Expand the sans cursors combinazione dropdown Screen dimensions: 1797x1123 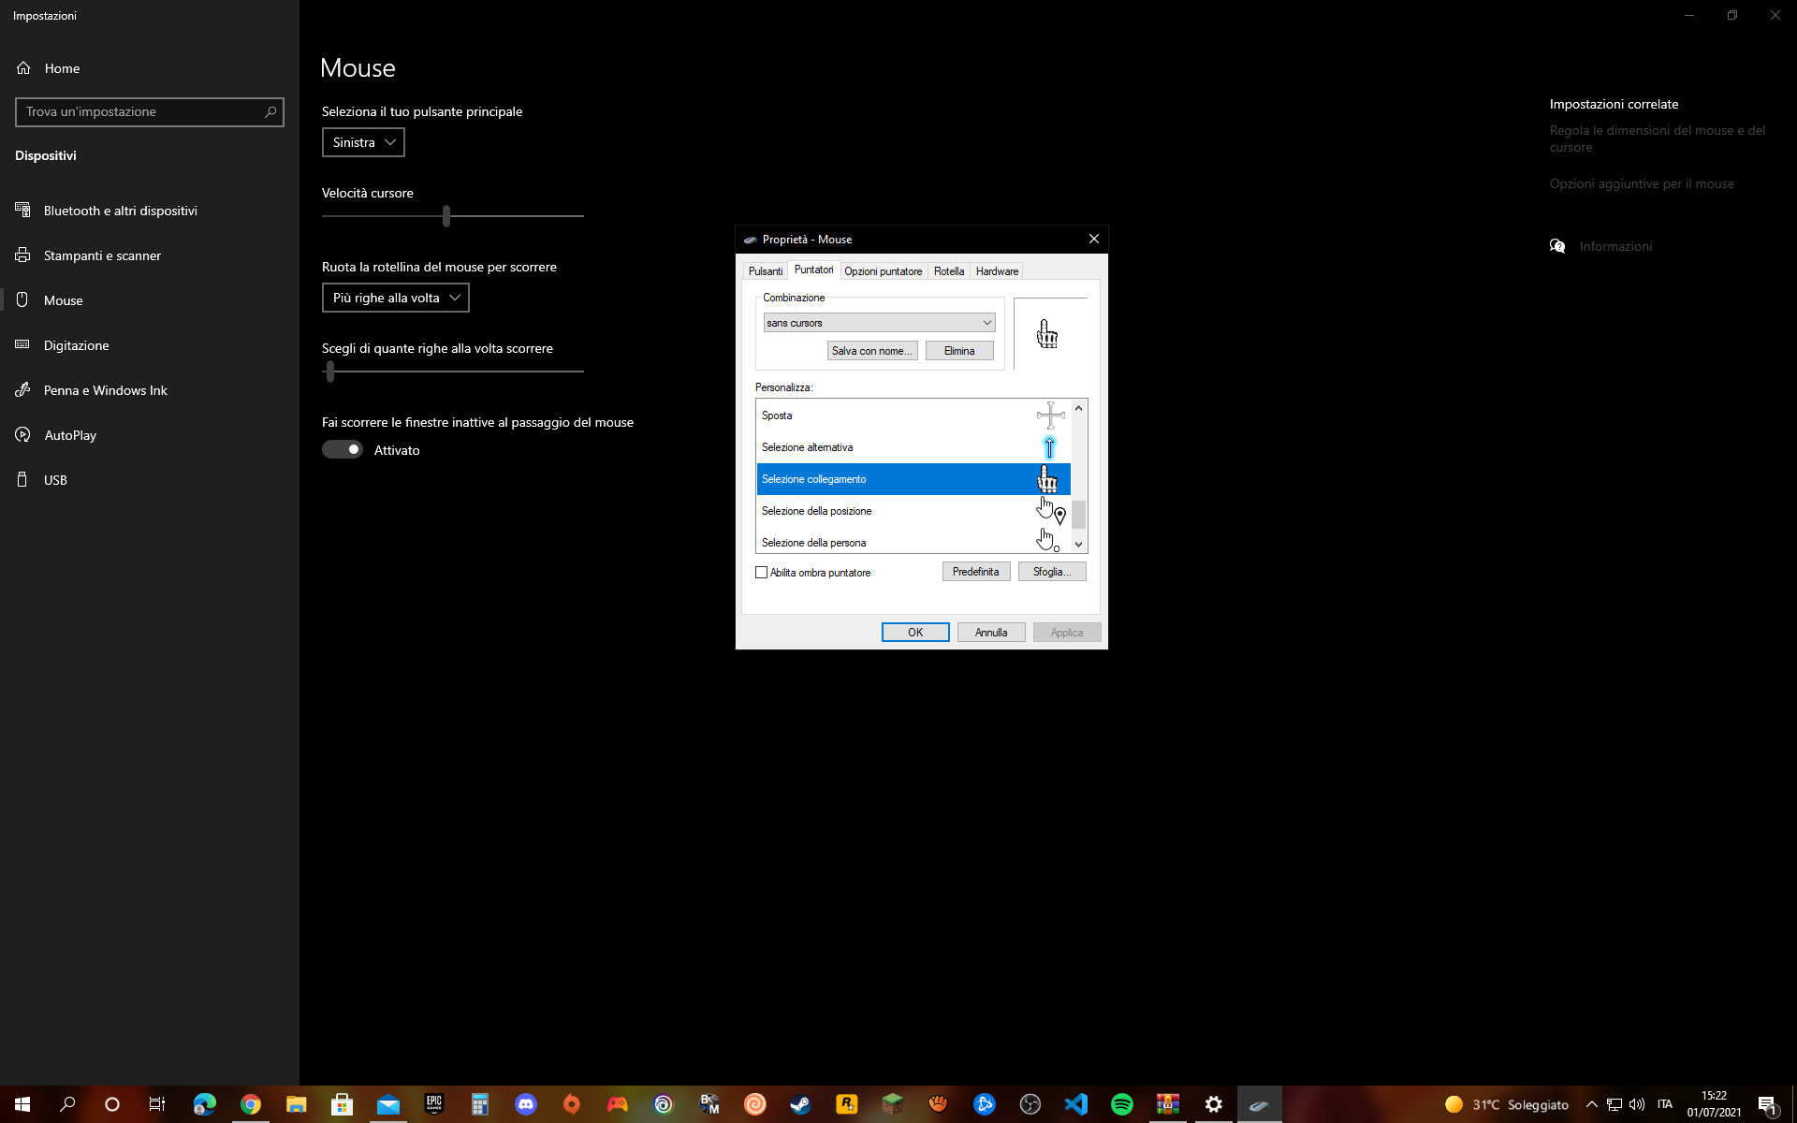coord(878,323)
